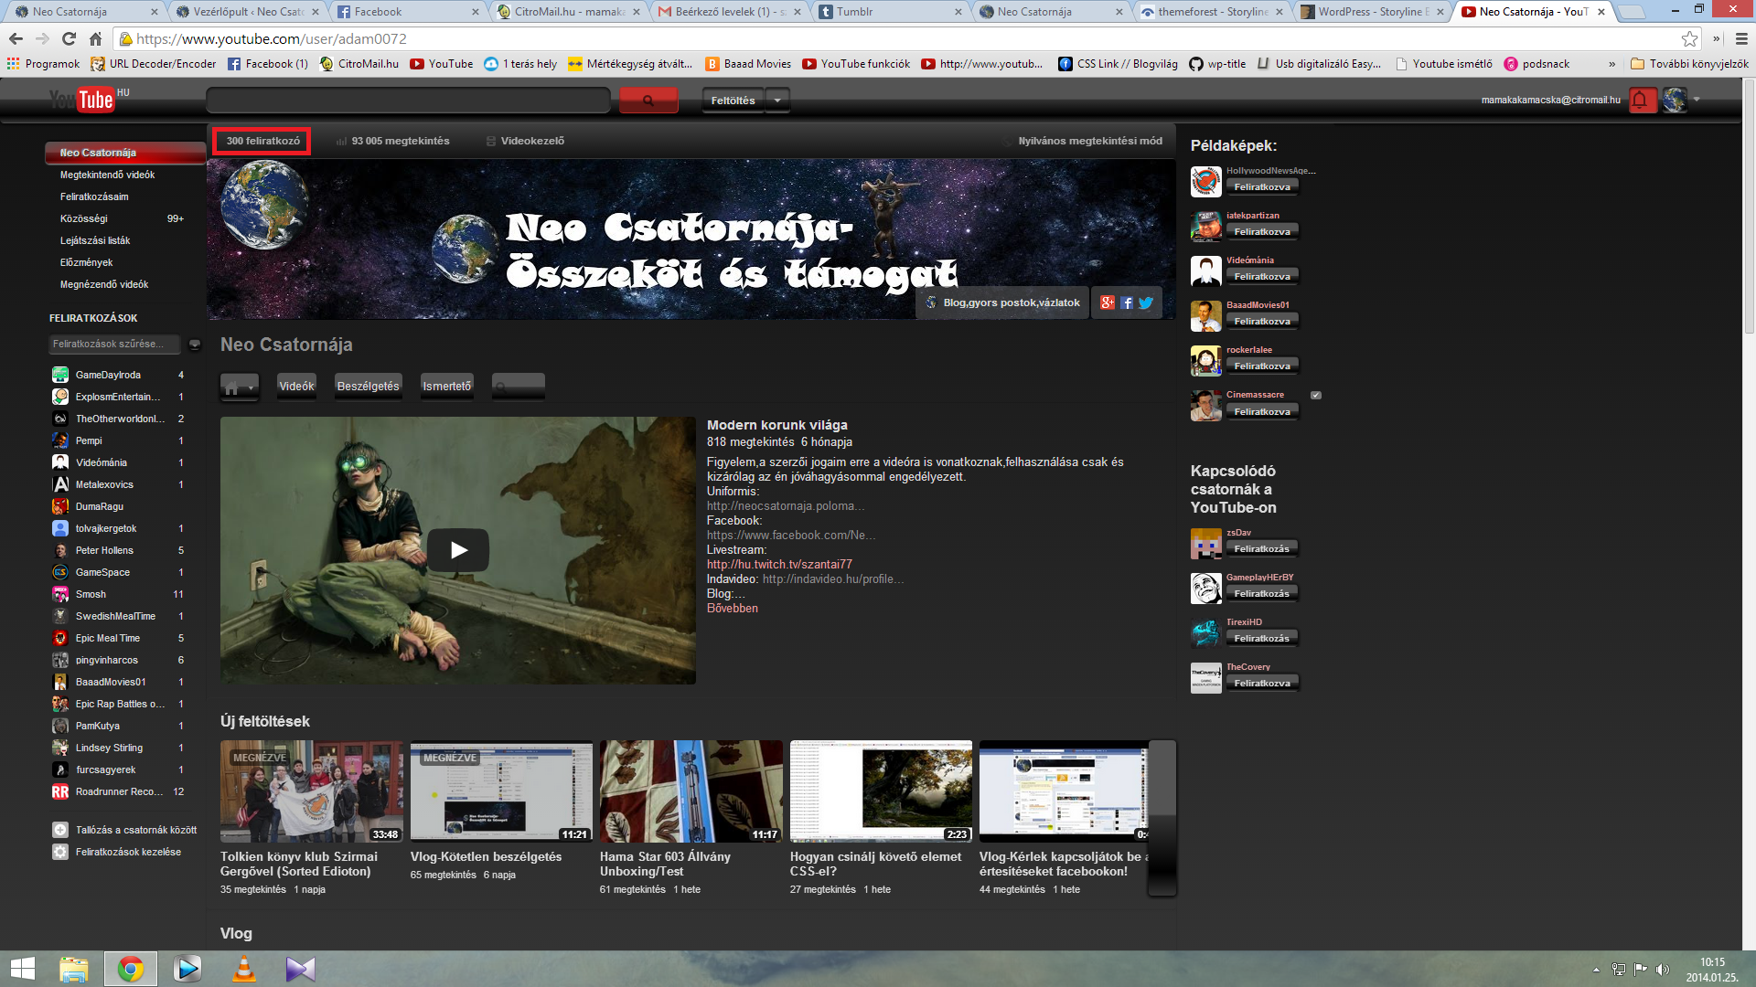Show more uploads via the shelf's right edge

coord(1162,818)
